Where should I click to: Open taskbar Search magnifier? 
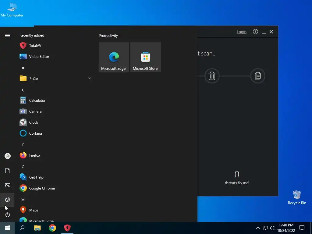22,228
